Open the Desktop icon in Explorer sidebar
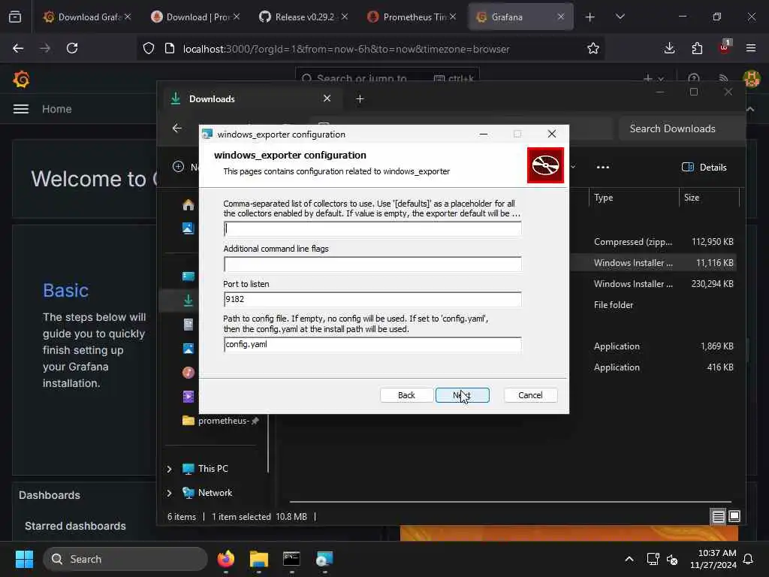 click(x=188, y=276)
